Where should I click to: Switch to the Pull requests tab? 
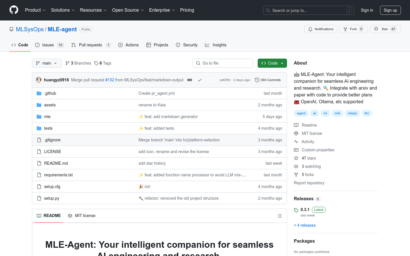(91, 45)
